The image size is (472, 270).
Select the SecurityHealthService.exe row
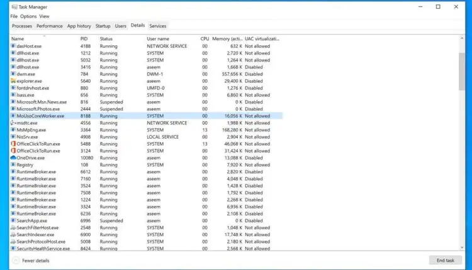(x=146, y=248)
